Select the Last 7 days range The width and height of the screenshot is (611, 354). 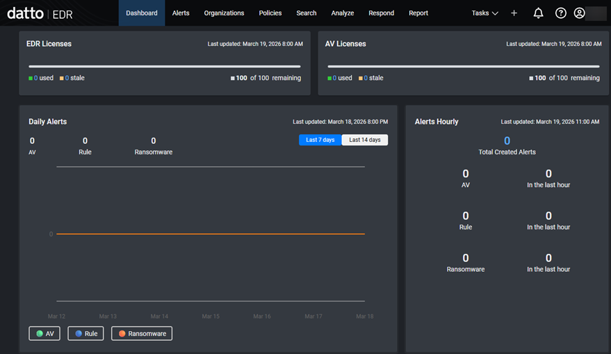click(320, 140)
